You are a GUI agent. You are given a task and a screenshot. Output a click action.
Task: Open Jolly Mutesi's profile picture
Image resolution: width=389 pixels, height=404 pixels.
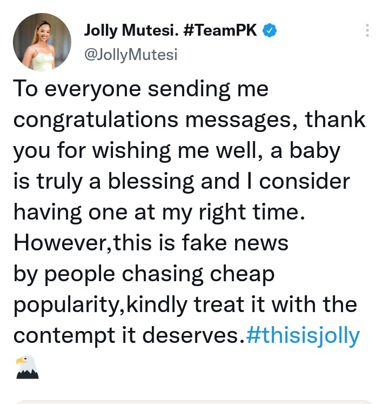point(42,42)
